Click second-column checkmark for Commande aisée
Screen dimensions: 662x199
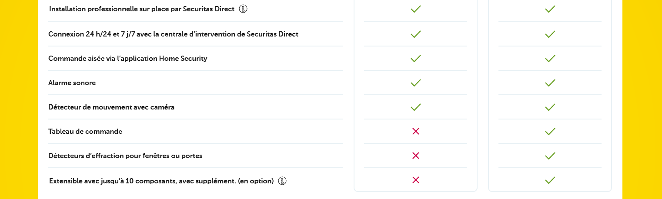tap(550, 58)
